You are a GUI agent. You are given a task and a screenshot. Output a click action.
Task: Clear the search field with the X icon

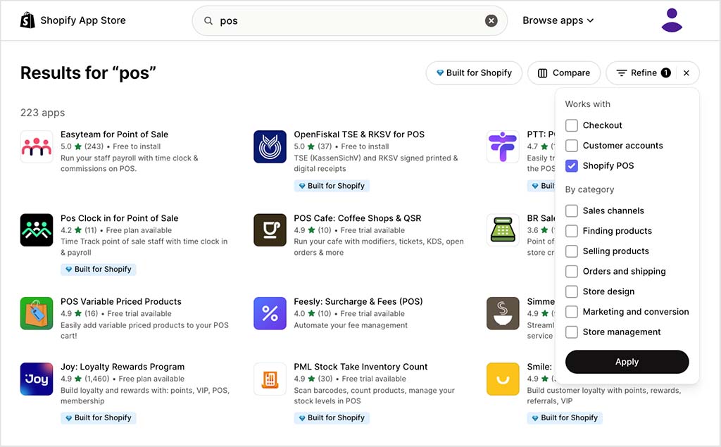[491, 20]
